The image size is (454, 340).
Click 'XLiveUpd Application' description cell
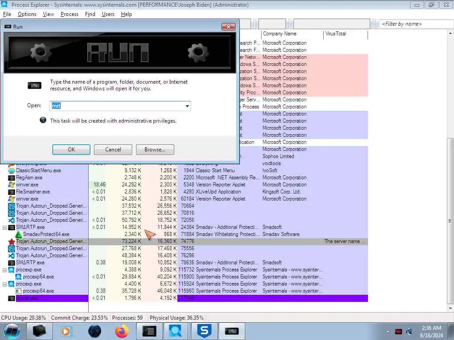point(218,192)
